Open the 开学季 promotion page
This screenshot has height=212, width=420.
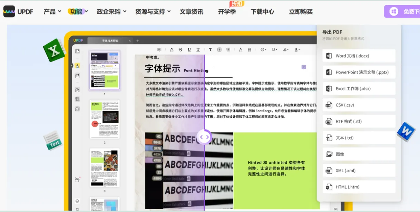coord(227,12)
